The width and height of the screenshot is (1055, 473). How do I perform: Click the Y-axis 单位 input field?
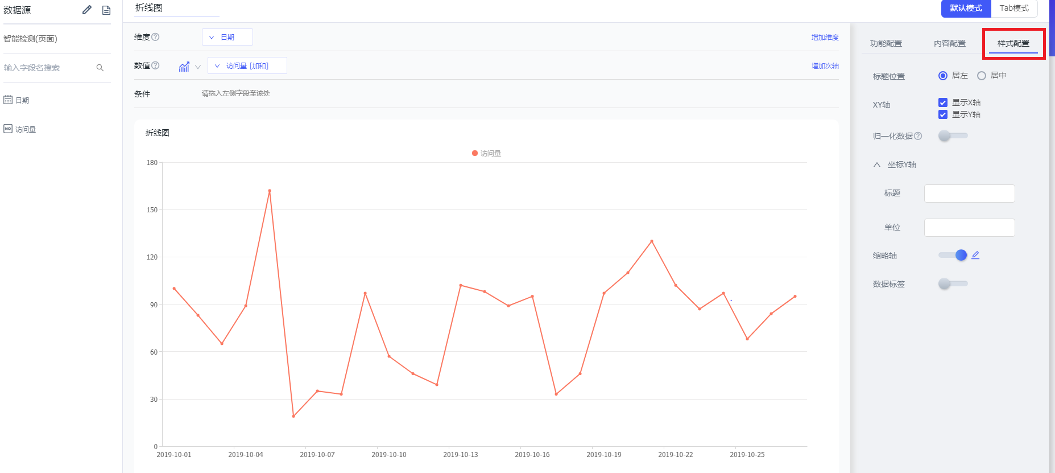pyautogui.click(x=969, y=228)
